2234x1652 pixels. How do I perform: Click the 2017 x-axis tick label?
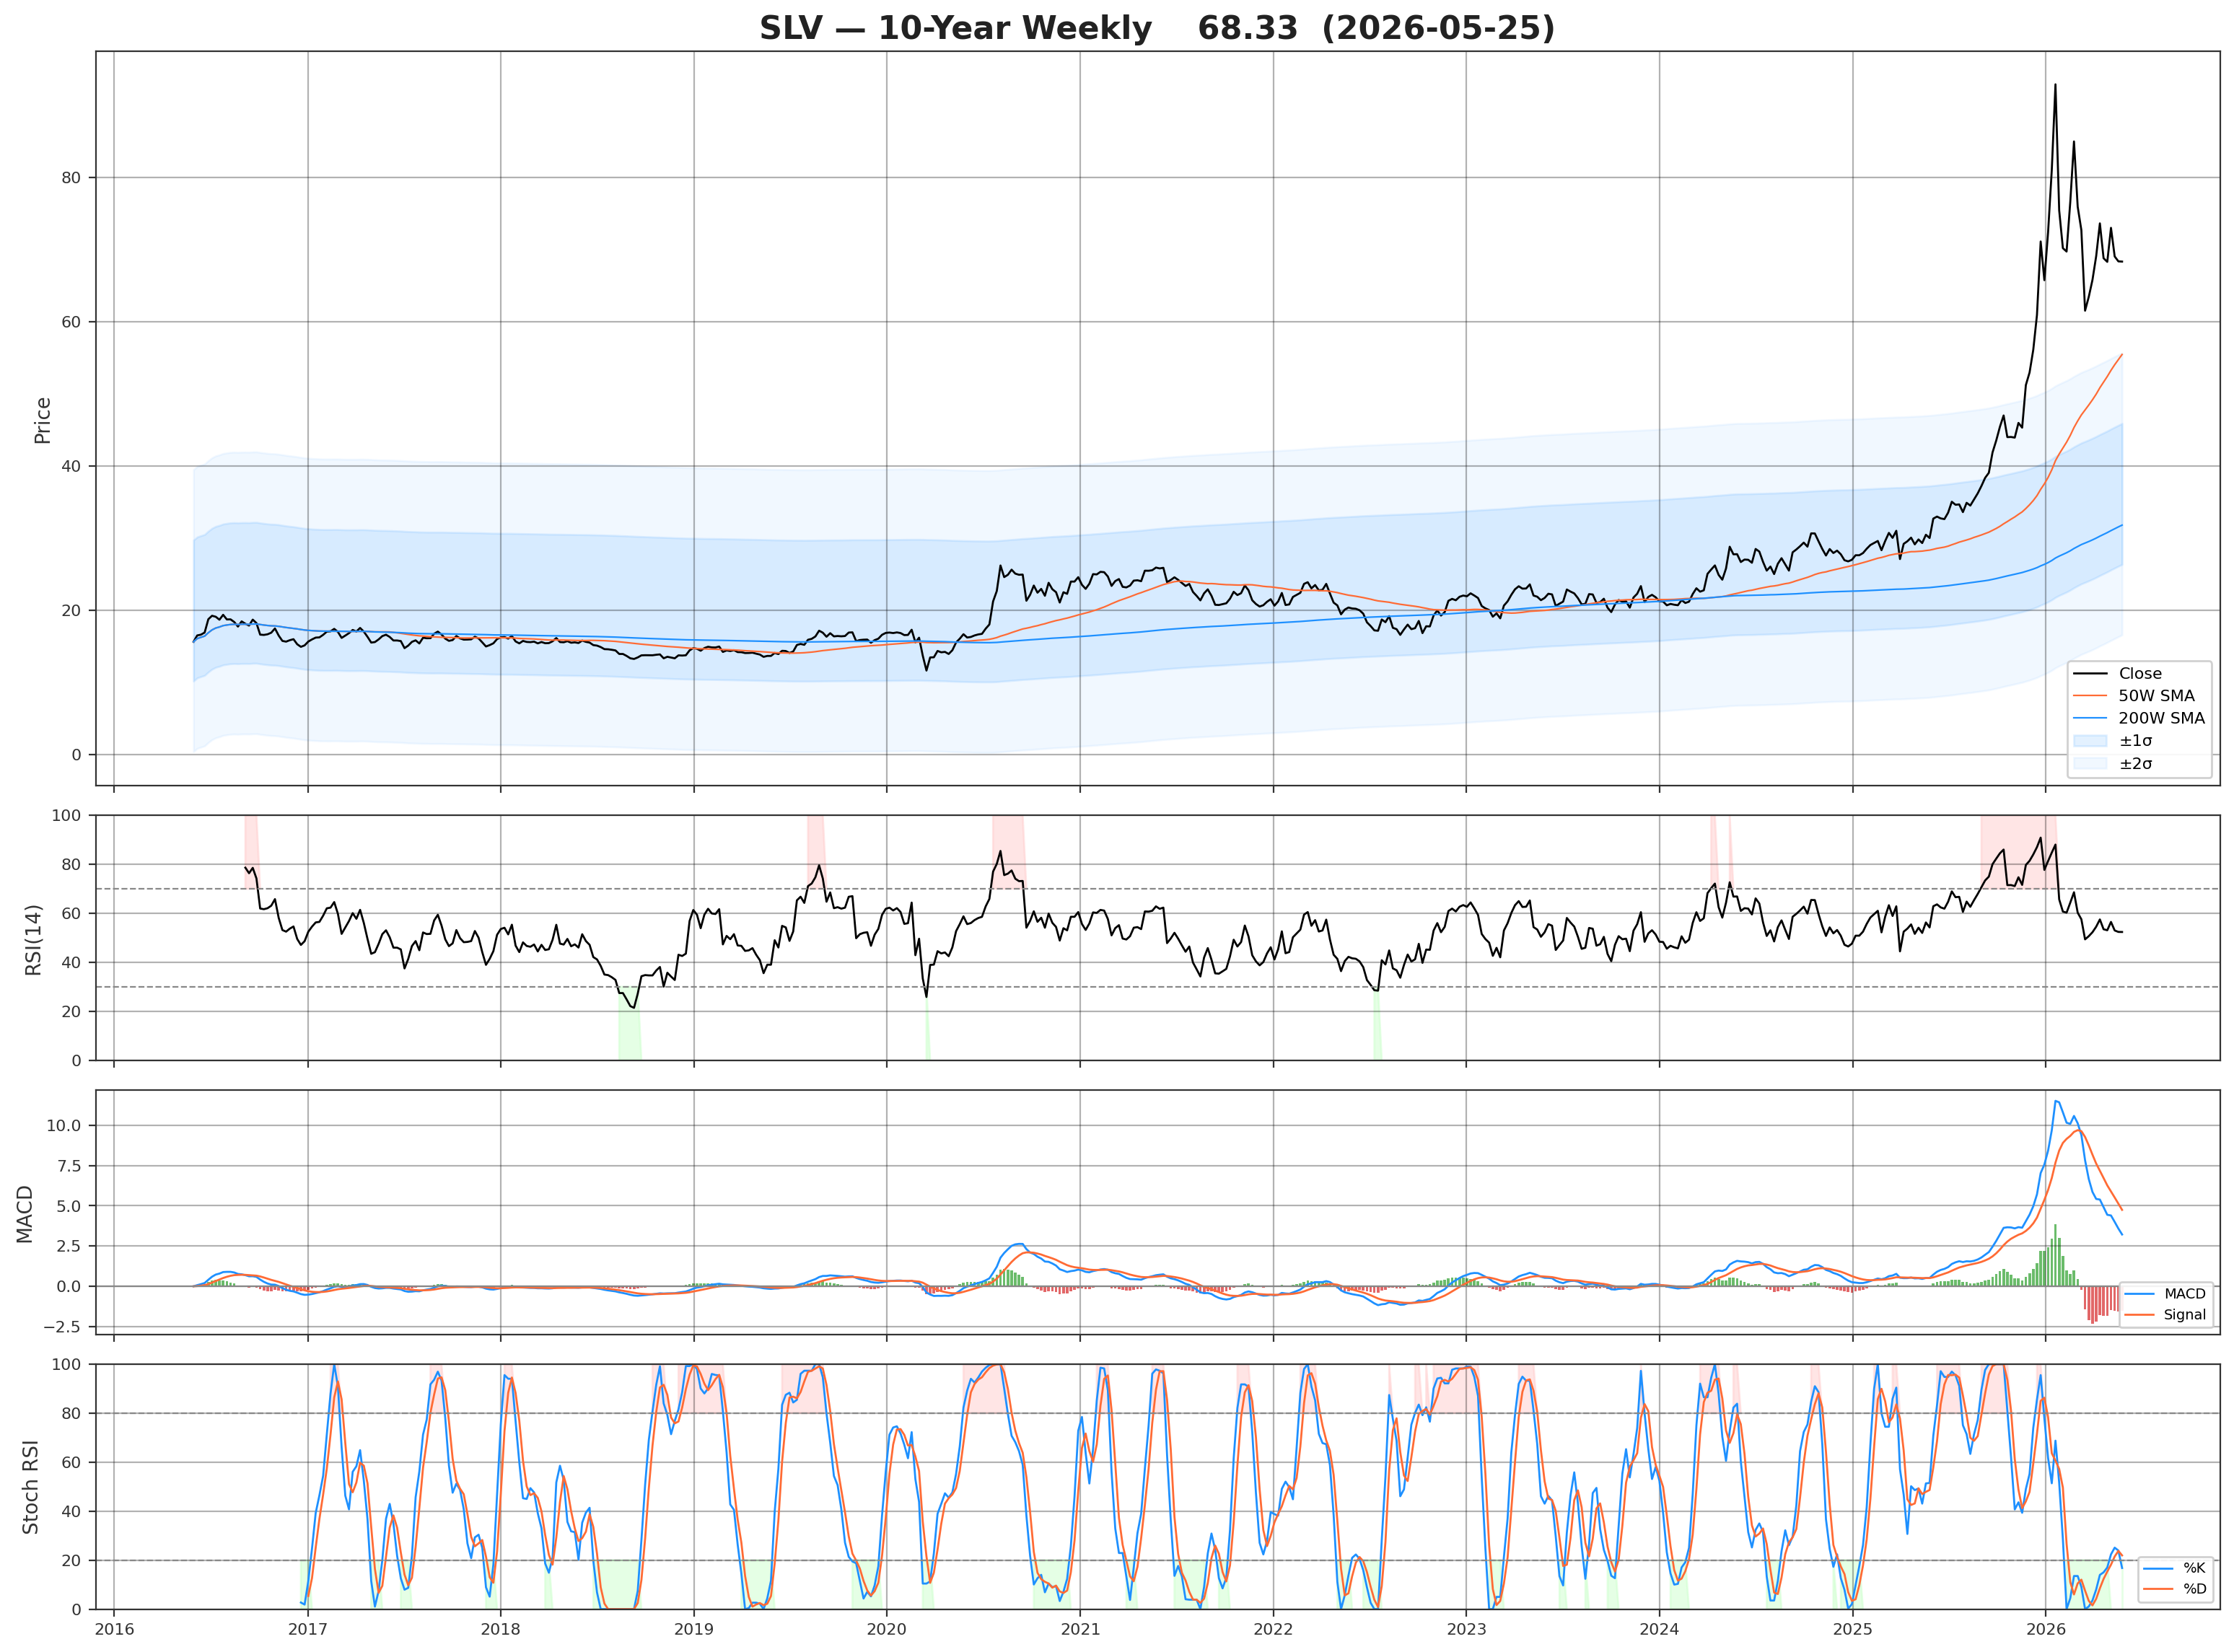[x=307, y=1630]
